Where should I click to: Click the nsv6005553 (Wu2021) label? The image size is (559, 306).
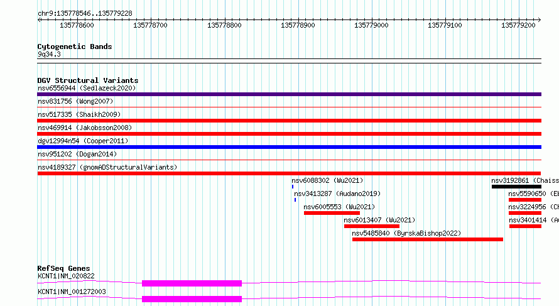pyautogui.click(x=339, y=207)
